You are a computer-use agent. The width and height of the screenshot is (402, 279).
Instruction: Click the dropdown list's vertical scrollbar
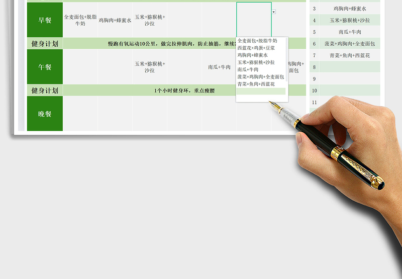pos(286,60)
